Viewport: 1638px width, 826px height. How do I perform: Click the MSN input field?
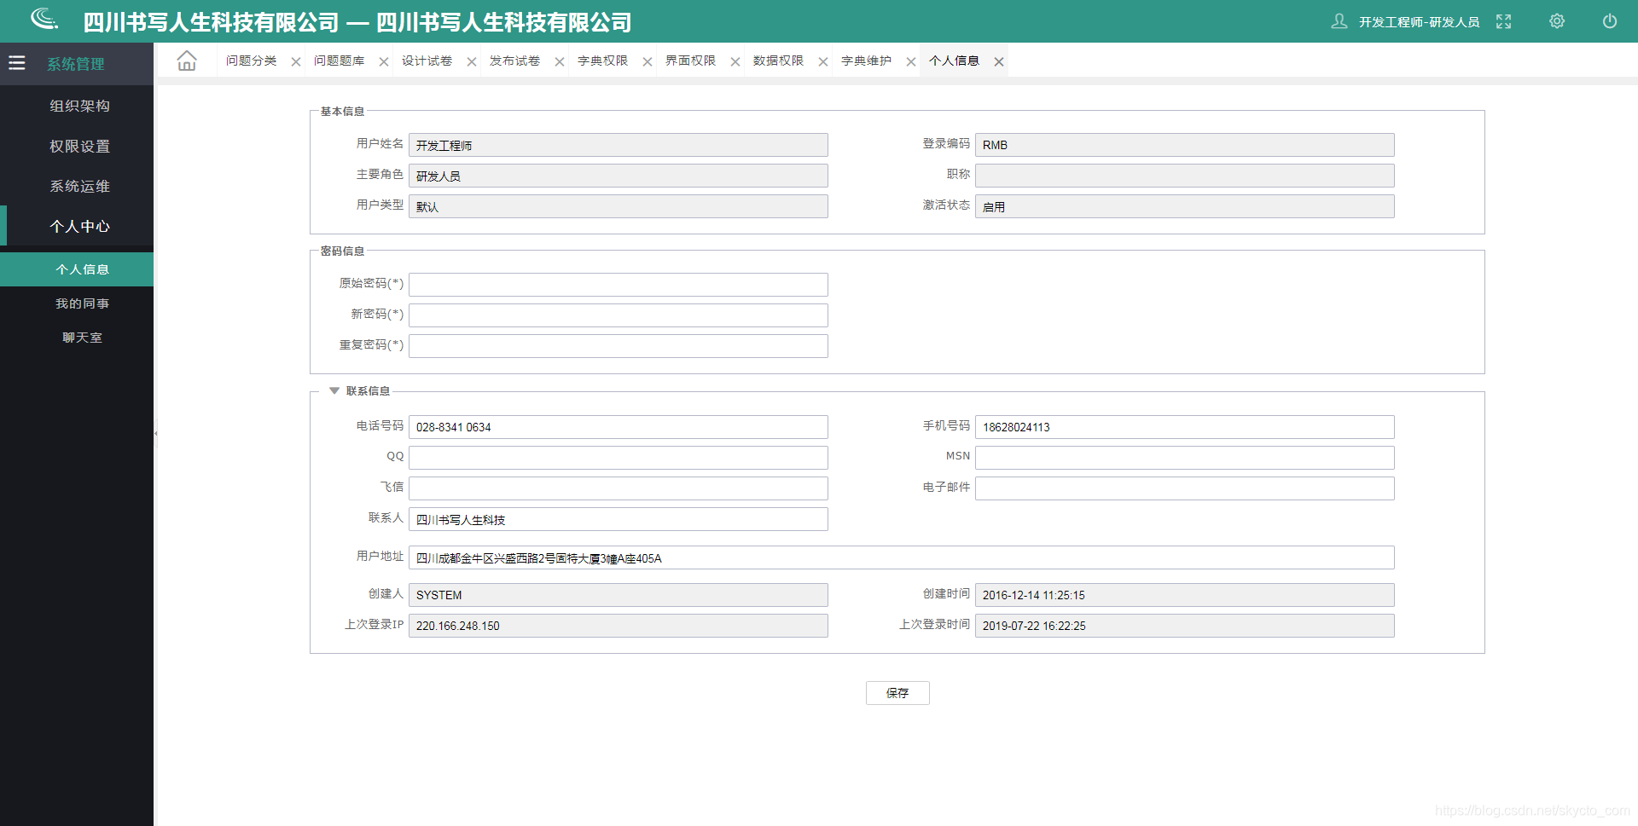(1185, 458)
